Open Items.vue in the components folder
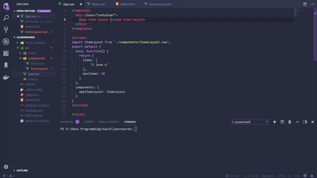 pyautogui.click(x=38, y=64)
